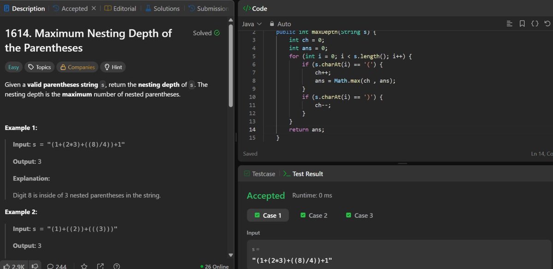Click the description panel scrollbar thumb
553x269 pixels.
point(231,67)
